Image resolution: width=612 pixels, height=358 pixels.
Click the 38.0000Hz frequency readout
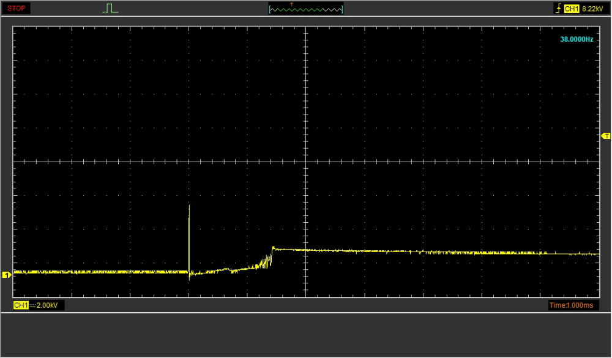coord(577,39)
